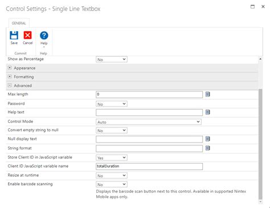
Task: Close the Control Settings dialog
Action: click(263, 7)
